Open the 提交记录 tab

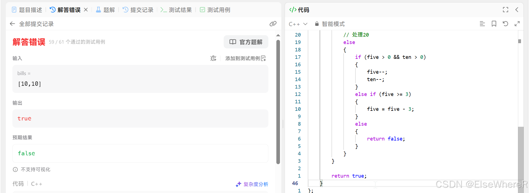[x=138, y=10]
